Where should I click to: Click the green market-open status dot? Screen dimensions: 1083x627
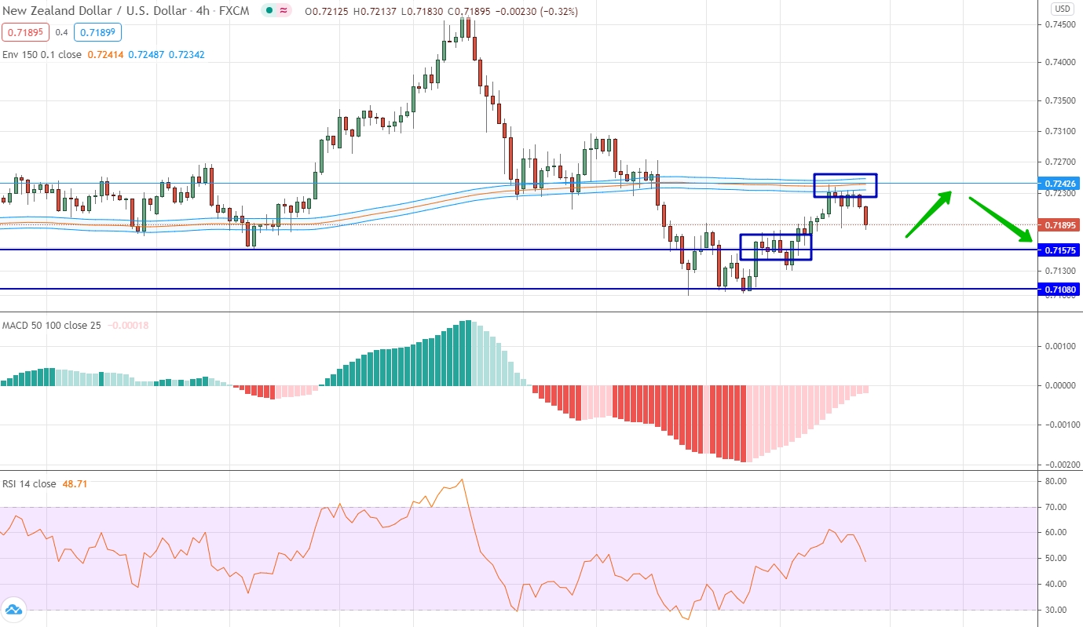[x=270, y=11]
